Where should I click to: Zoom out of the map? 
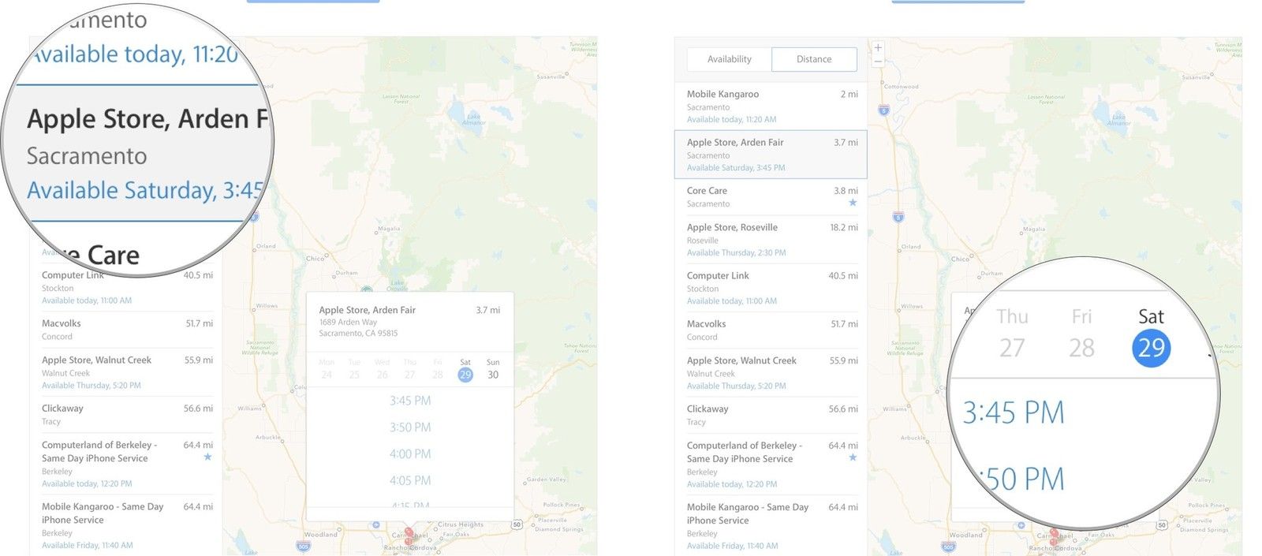(878, 62)
